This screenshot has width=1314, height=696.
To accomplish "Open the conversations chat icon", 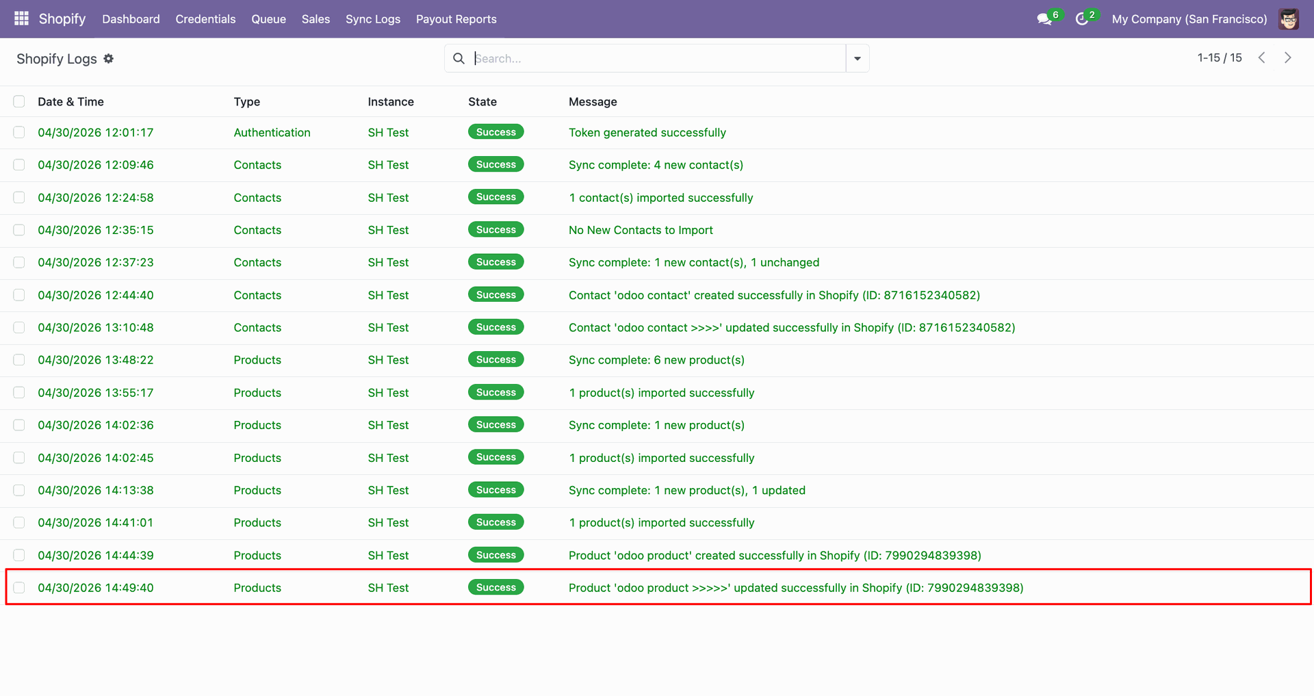I will click(x=1044, y=19).
